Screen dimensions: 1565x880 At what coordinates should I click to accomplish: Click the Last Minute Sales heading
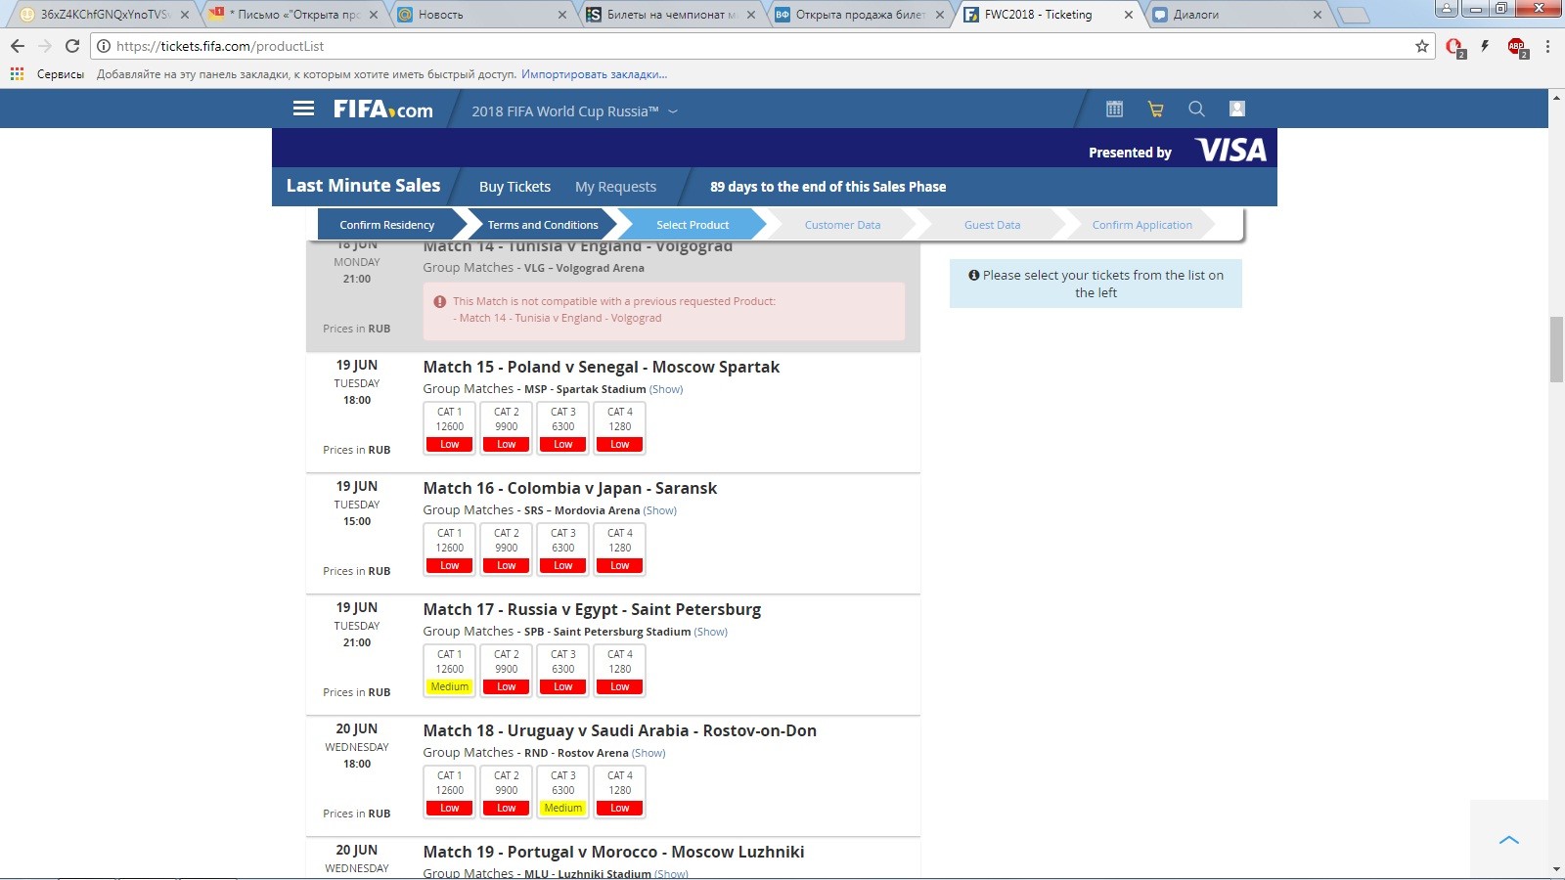(363, 186)
